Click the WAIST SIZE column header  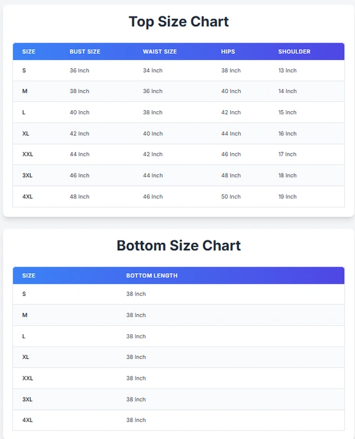click(x=159, y=52)
